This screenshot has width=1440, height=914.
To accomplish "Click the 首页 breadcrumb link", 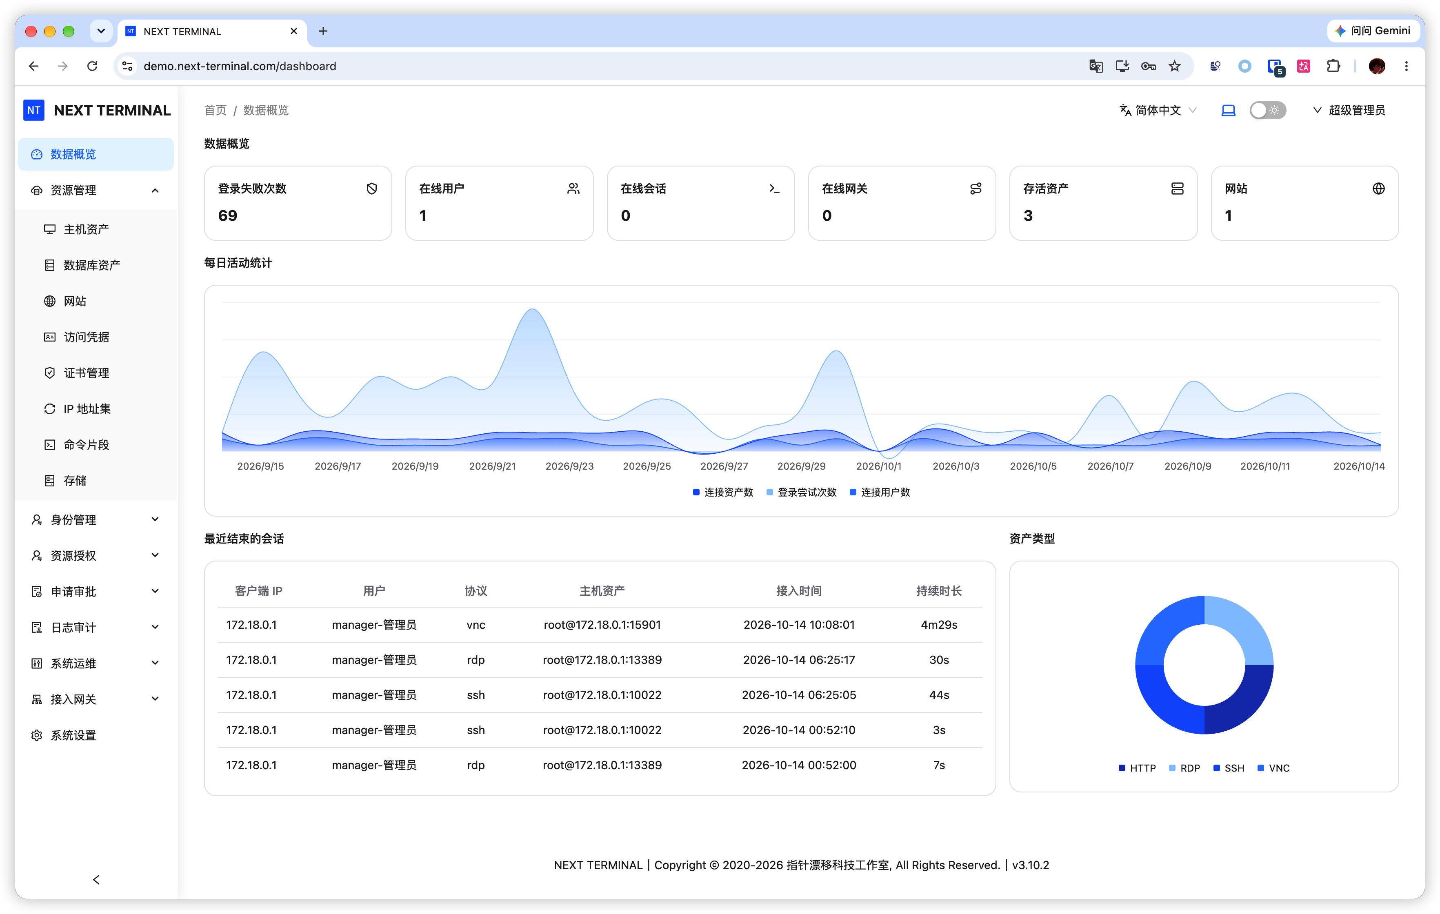I will (x=215, y=110).
